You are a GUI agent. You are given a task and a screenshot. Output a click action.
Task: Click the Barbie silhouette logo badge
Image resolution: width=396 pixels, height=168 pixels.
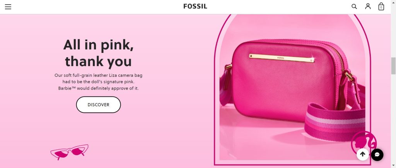coord(364,142)
